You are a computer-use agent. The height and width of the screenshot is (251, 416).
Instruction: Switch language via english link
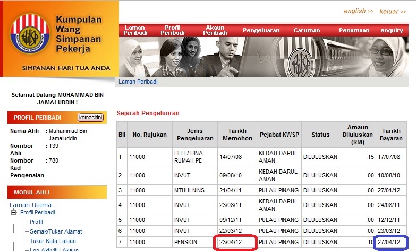[359, 11]
